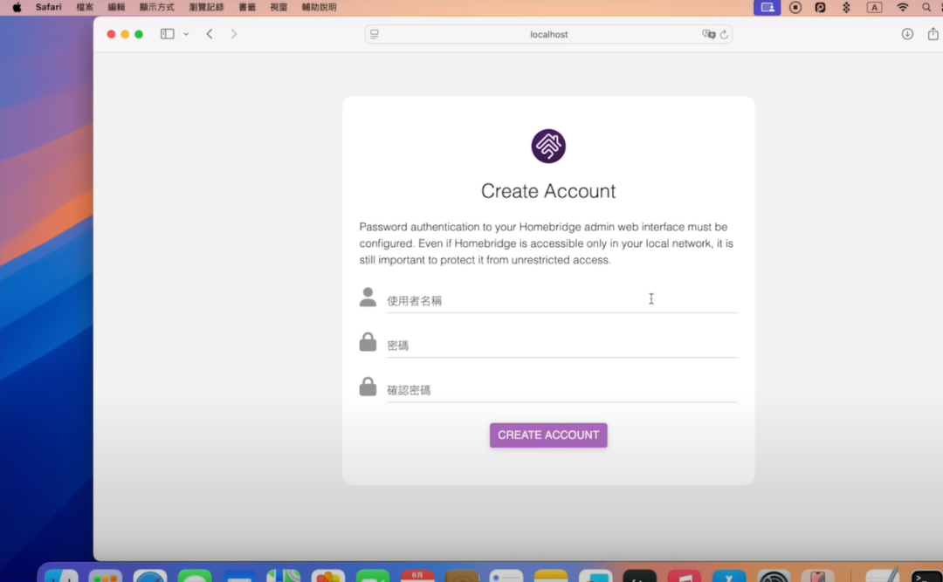Expand the sidebar dropdown chevron in Safari toolbar
The image size is (943, 582).
(187, 34)
